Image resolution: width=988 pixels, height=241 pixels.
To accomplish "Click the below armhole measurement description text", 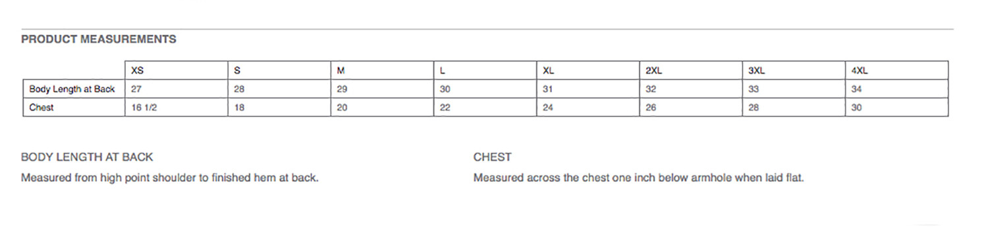I will tap(639, 178).
